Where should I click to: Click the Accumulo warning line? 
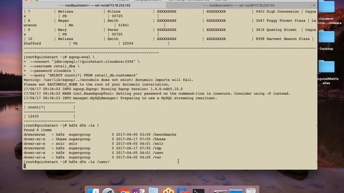109,80
